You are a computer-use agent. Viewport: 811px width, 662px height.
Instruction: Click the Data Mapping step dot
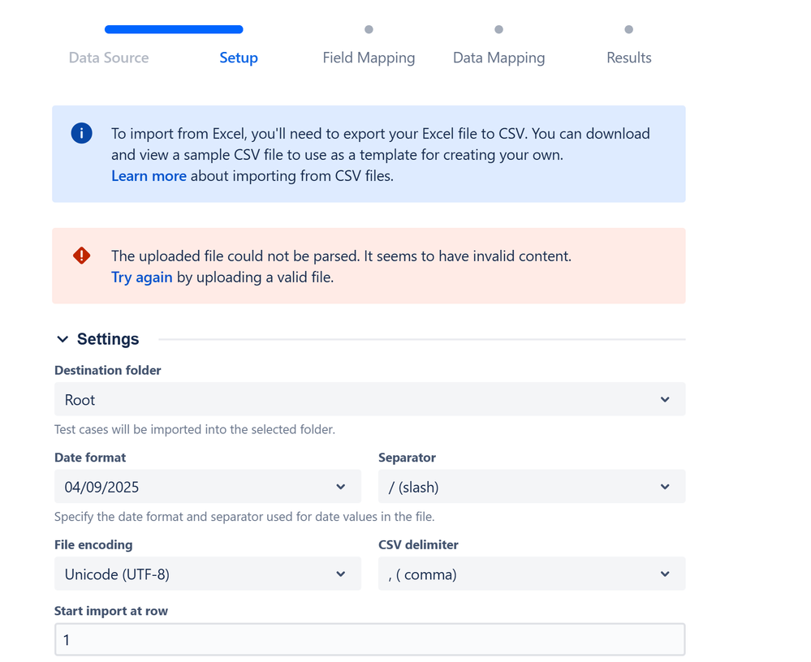498,30
